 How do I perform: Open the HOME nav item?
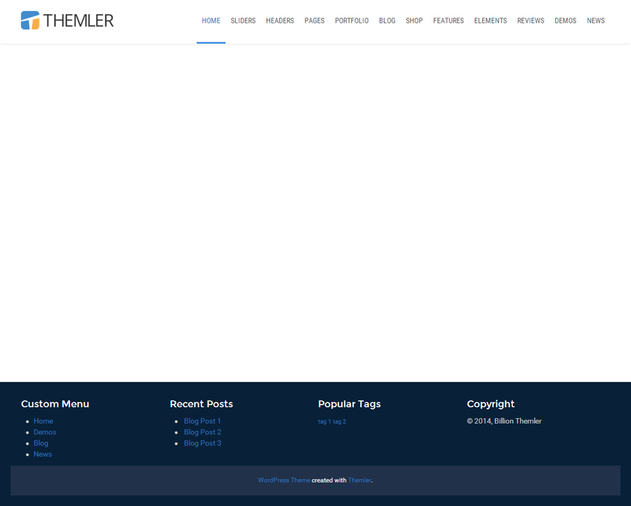[211, 21]
